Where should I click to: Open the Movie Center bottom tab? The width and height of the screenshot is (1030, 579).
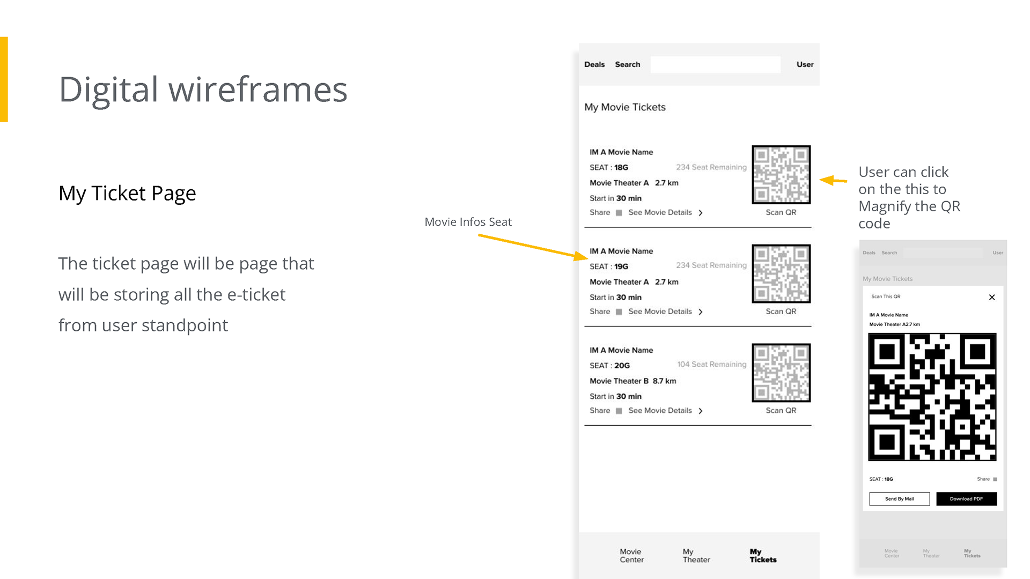[631, 555]
